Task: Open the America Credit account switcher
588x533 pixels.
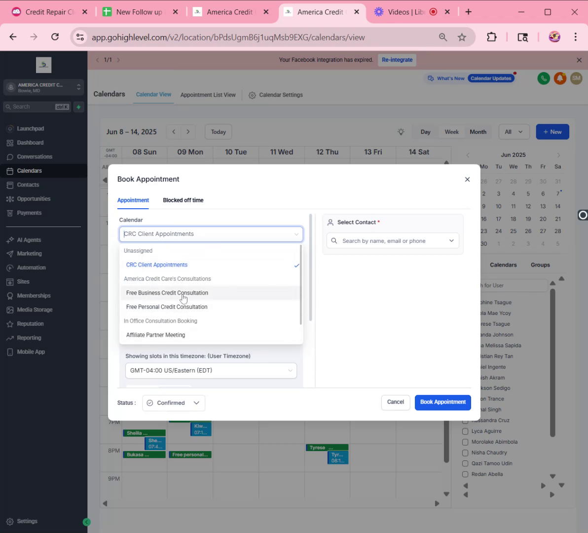Action: [44, 87]
